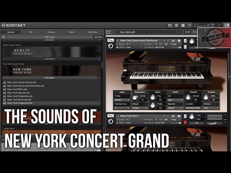The height and width of the screenshot is (173, 231).
Task: Load next preset for New York Phil's
Action: click(x=168, y=116)
